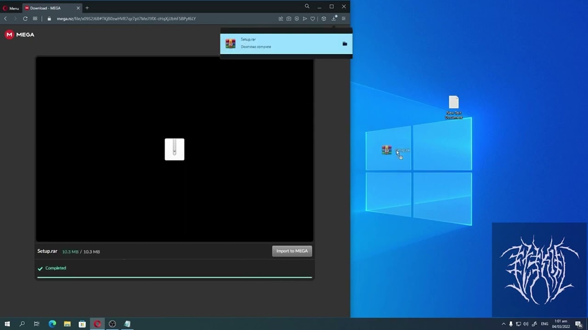Click the Completed status label
The height and width of the screenshot is (330, 588).
[56, 268]
